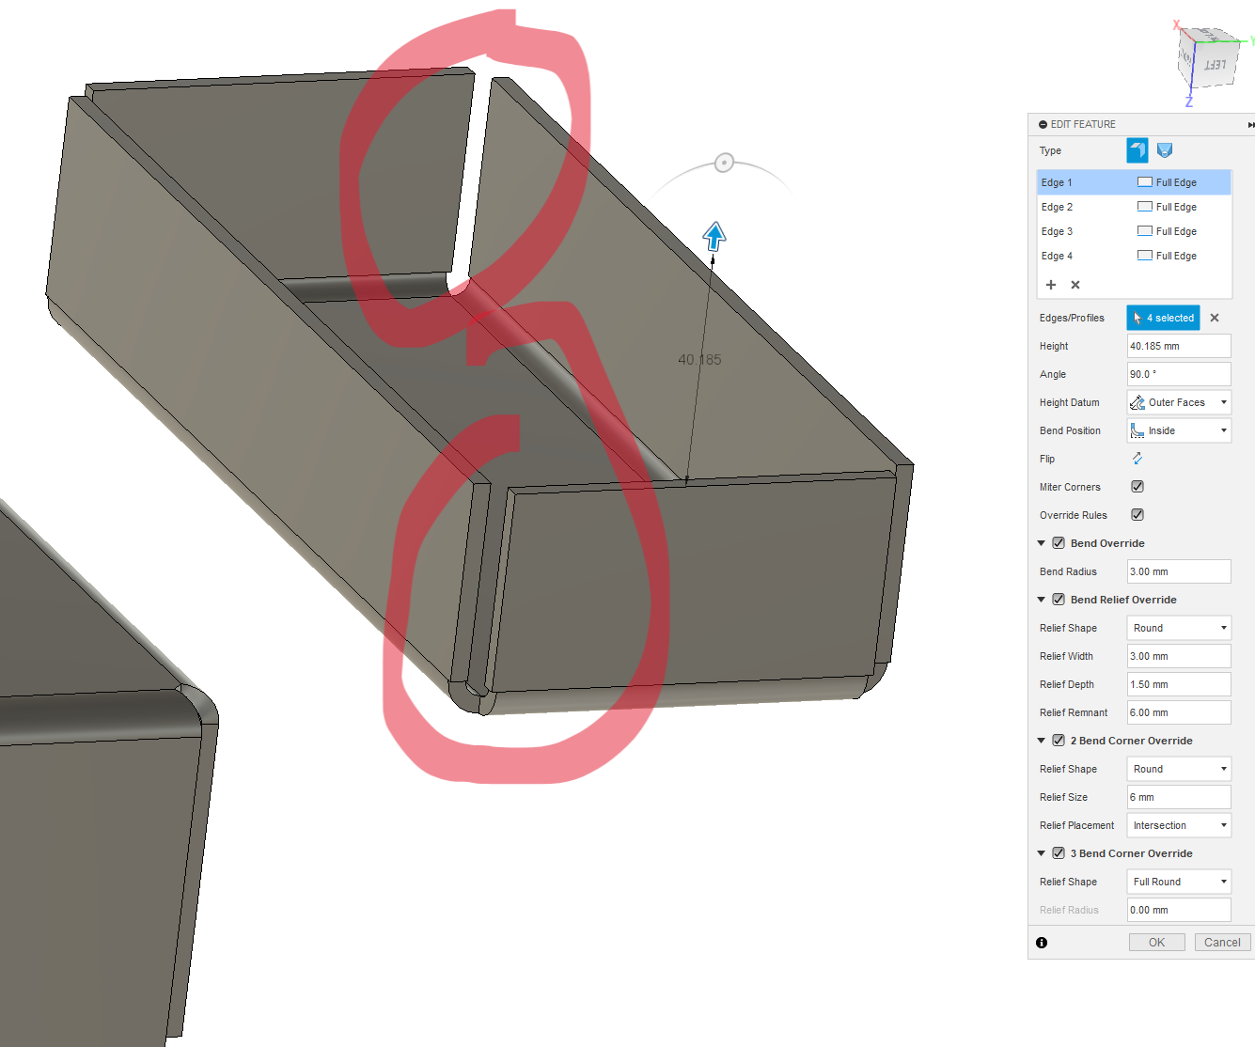
Task: Remove selected edge using the X icon
Action: pos(1075,284)
